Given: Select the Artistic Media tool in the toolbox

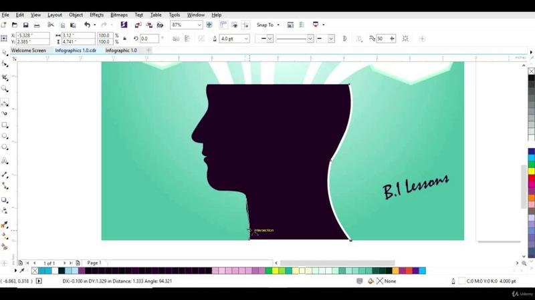Looking at the screenshot, I should click(x=5, y=113).
